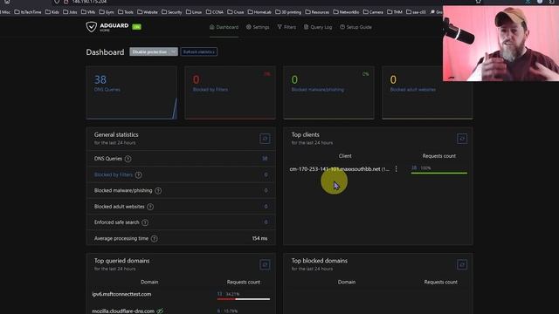
Task: Open the Blocked by Filters link
Action: click(x=114, y=174)
